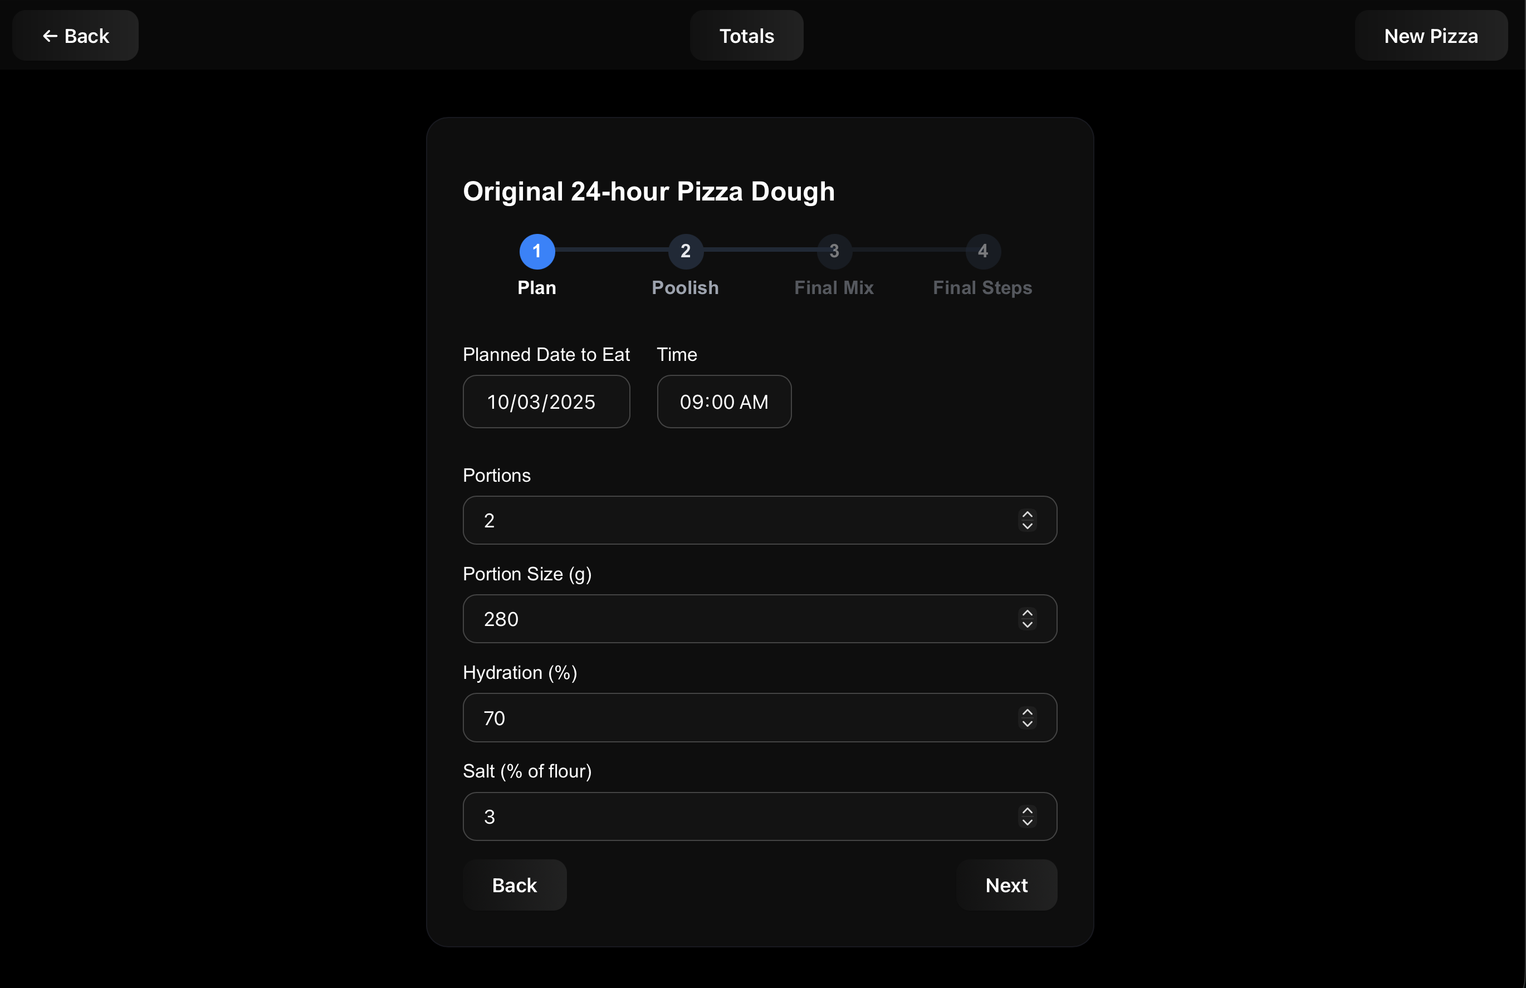1526x988 pixels.
Task: Click the top-left arrow Back button
Action: 76,36
